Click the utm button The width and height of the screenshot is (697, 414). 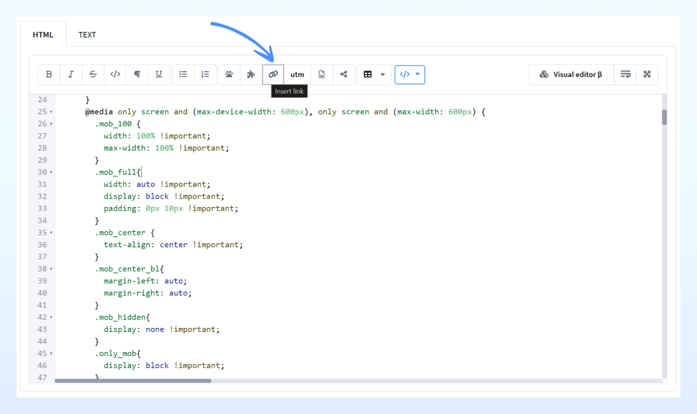pos(297,75)
